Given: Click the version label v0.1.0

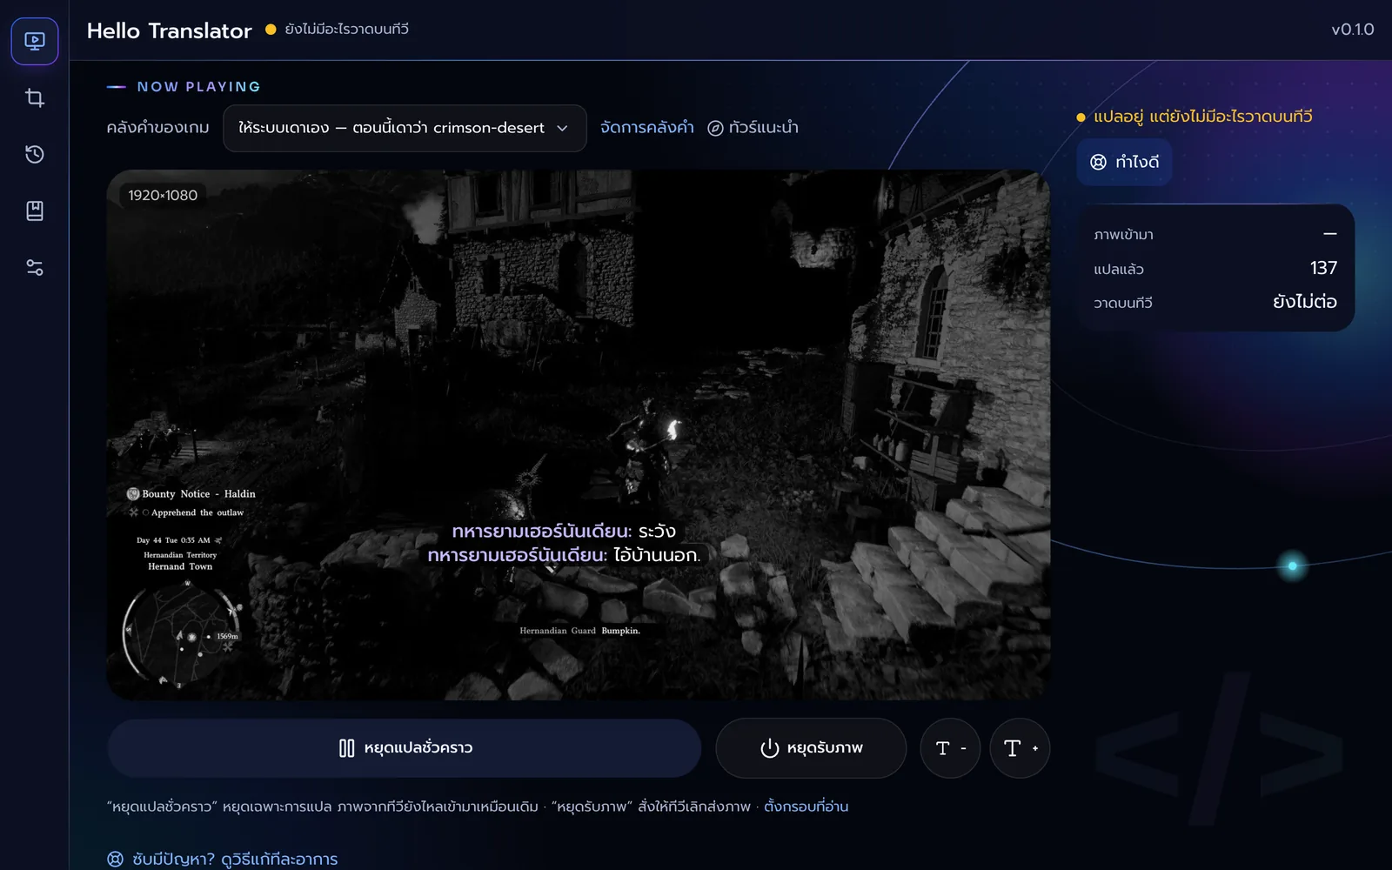Looking at the screenshot, I should pos(1353,30).
